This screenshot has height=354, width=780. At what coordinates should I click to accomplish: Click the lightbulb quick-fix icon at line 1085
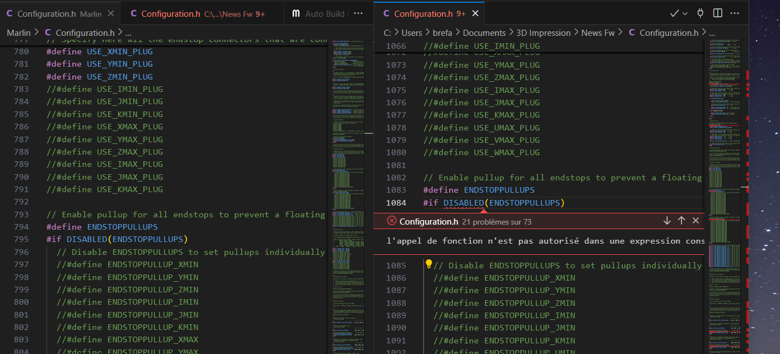click(429, 264)
